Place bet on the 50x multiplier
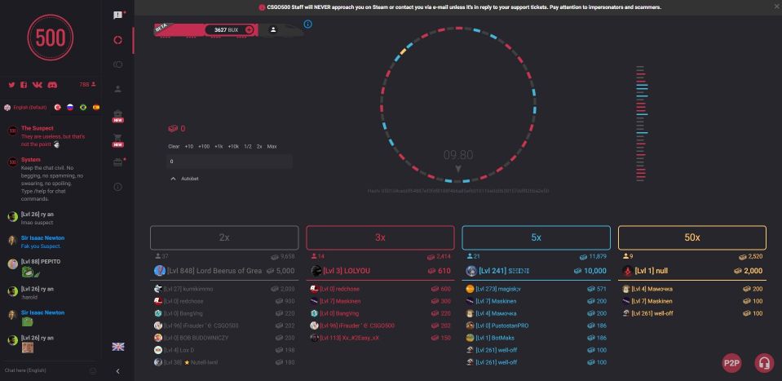Image resolution: width=782 pixels, height=381 pixels. click(691, 237)
